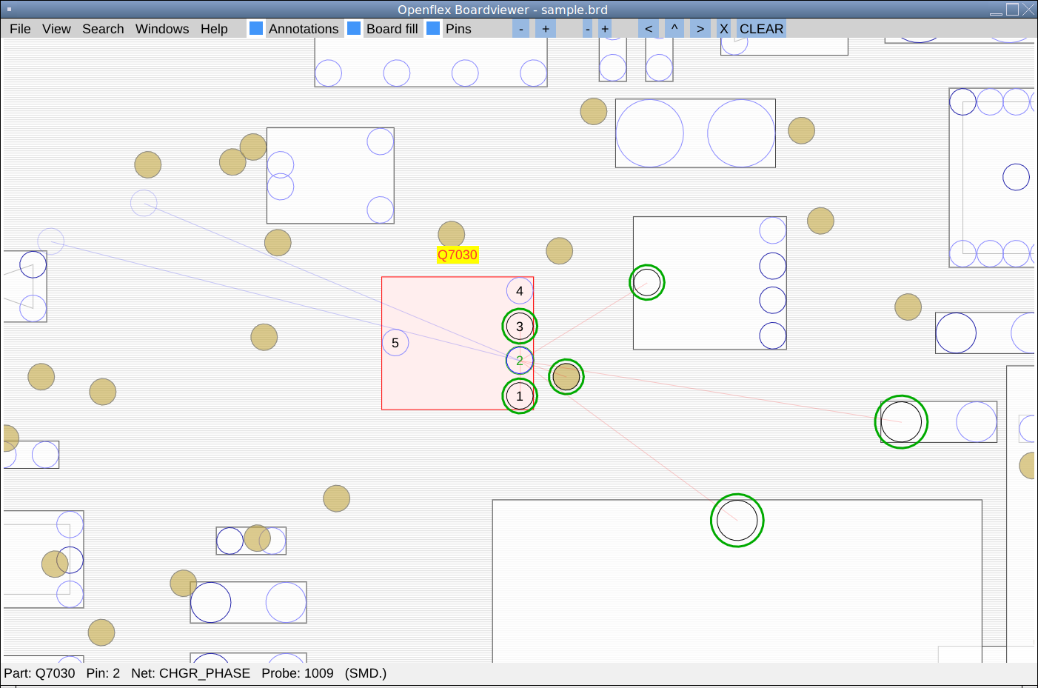Click the '>' arrow toolbar button
The image size is (1038, 688).
[x=700, y=29]
